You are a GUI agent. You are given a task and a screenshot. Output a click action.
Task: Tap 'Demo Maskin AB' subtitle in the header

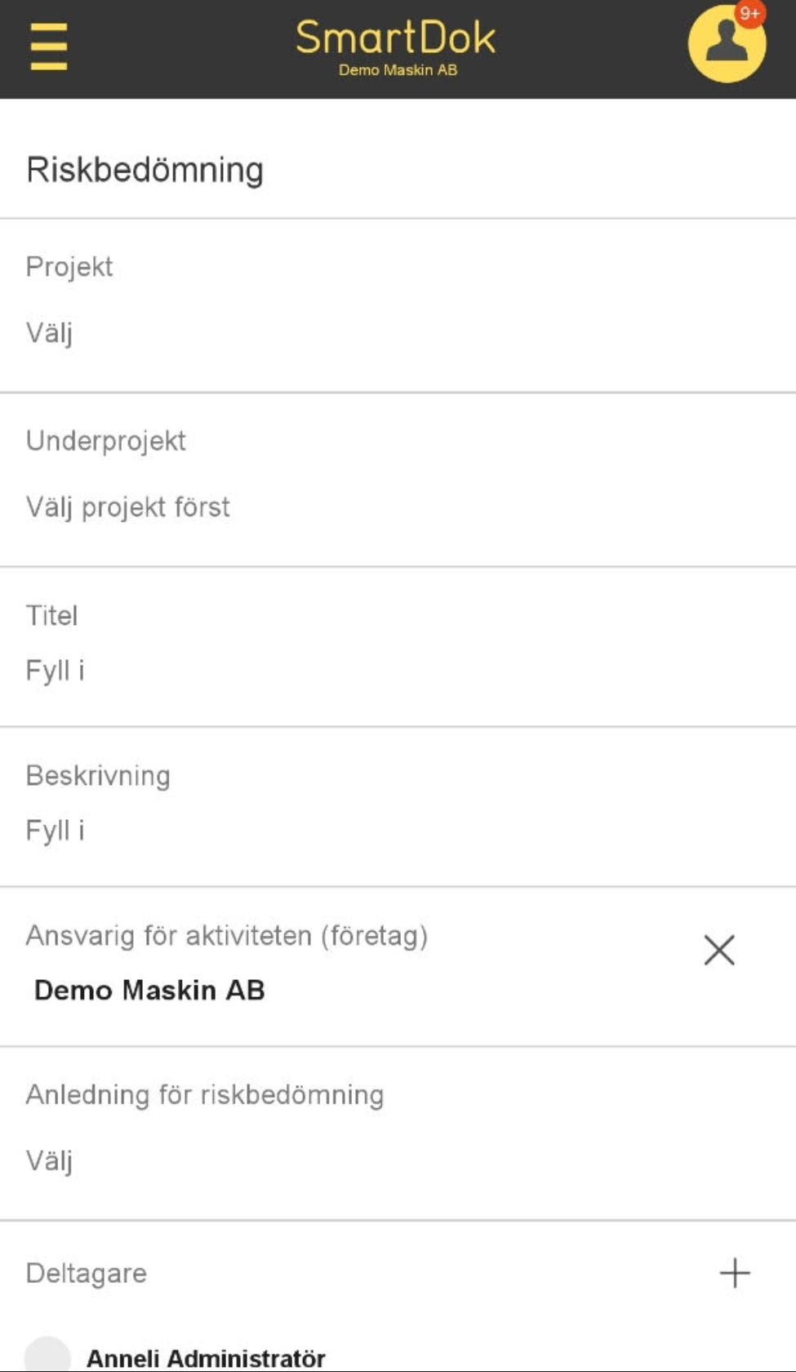coord(398,70)
